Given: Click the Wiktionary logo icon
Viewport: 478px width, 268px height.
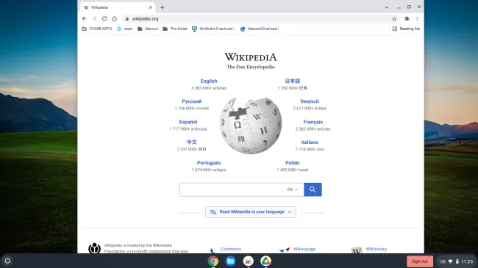Looking at the screenshot, I should click(357, 250).
